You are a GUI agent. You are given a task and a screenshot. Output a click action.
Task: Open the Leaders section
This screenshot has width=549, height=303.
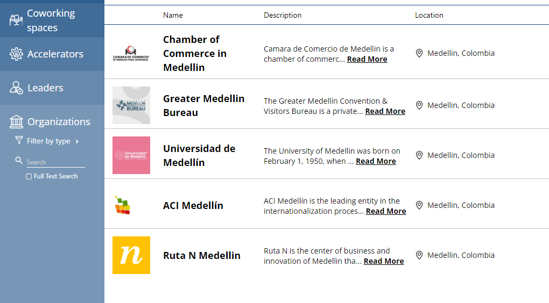[x=45, y=88]
